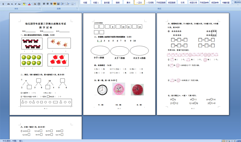The width and height of the screenshot is (241, 142).
Task: Click the enclosed character icon
Action: 39,4
